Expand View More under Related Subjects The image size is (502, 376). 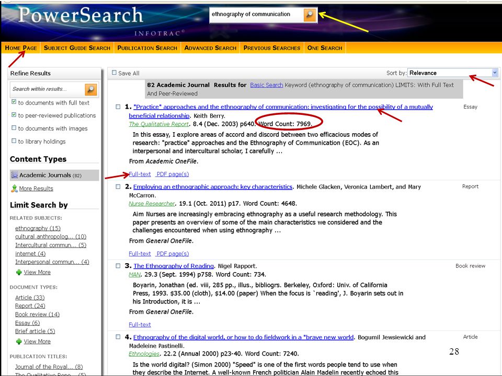pyautogui.click(x=37, y=272)
